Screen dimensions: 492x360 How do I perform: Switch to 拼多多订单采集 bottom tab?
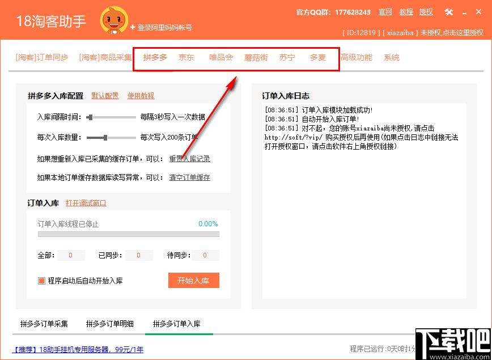click(44, 324)
